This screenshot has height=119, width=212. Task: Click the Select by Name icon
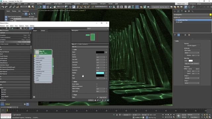(33, 7)
